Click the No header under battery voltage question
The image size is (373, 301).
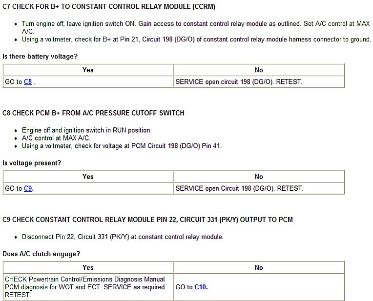[x=259, y=70]
